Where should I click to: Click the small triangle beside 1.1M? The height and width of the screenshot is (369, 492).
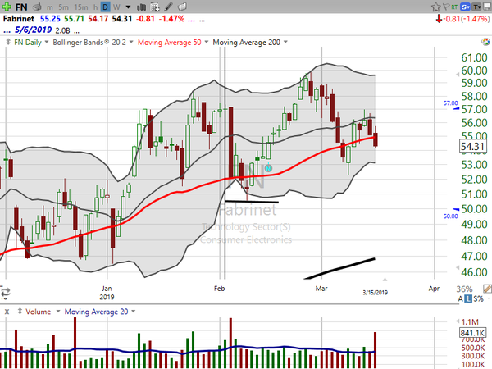458,321
